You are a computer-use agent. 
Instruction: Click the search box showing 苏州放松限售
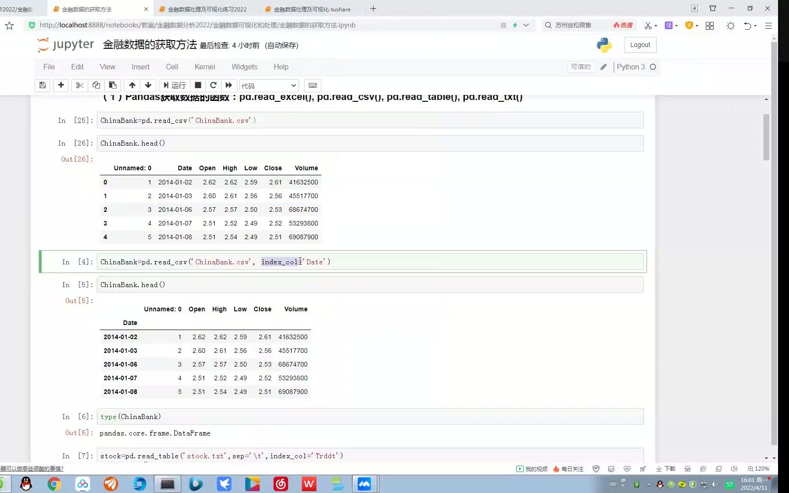pos(573,25)
